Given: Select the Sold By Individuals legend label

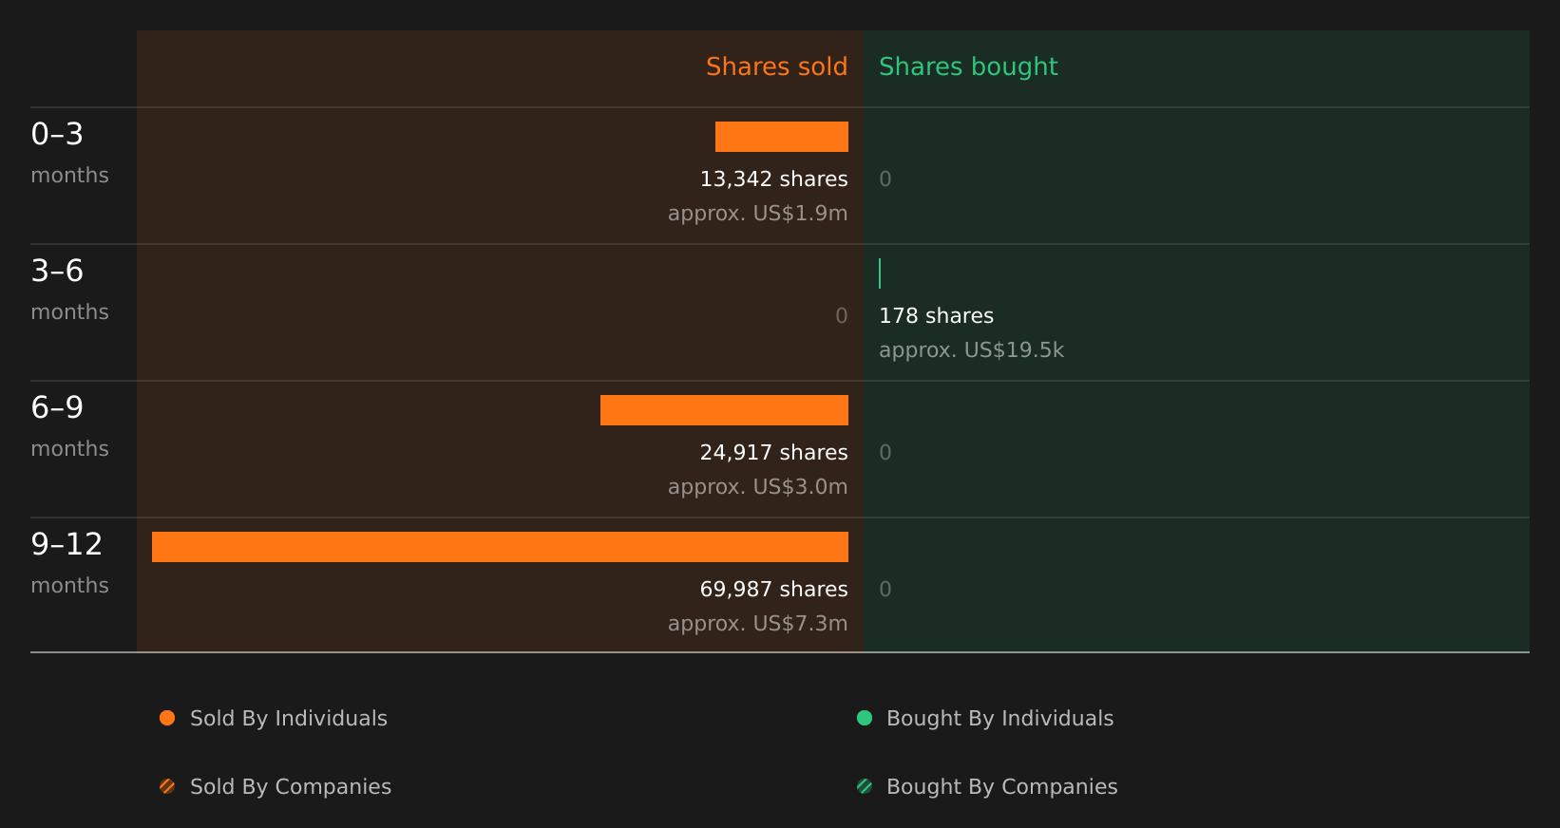Looking at the screenshot, I should [289, 719].
